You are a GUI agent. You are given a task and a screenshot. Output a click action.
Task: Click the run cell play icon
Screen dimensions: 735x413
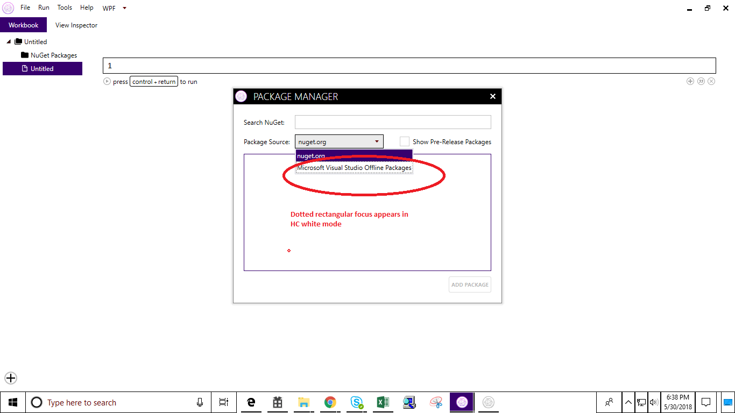pyautogui.click(x=107, y=81)
